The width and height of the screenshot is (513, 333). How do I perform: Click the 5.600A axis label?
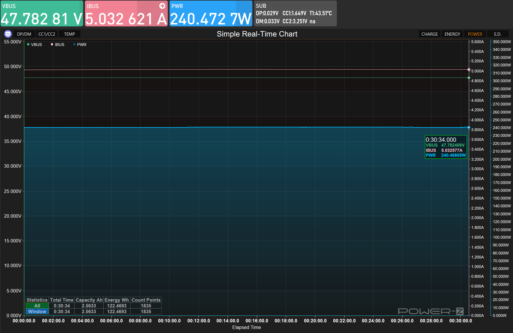[x=477, y=42]
